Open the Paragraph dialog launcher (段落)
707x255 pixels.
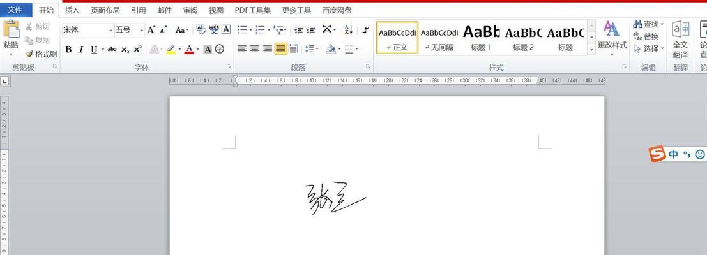[368, 66]
